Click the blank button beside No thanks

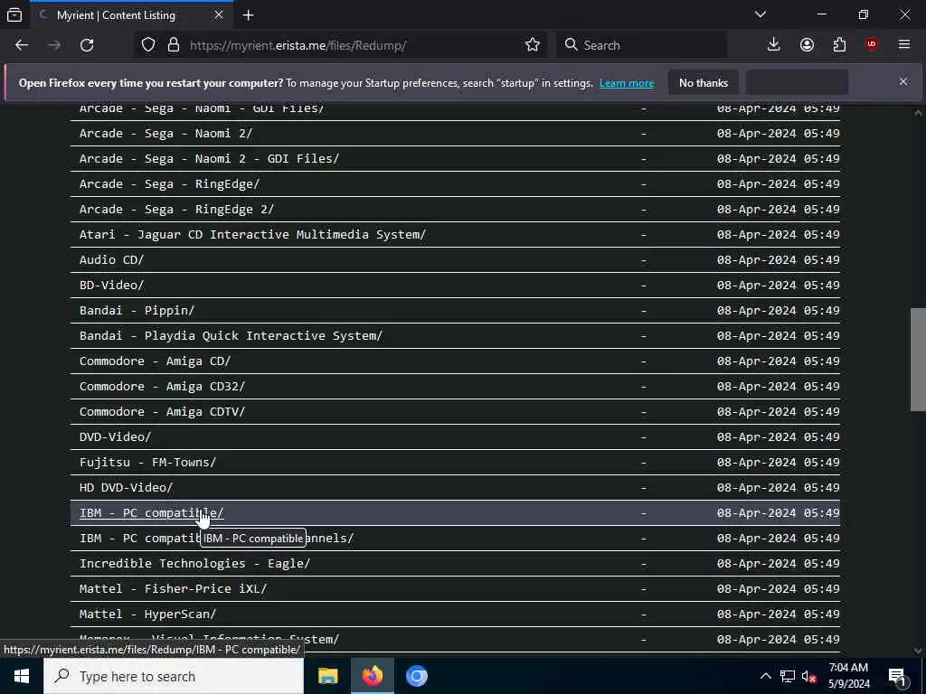tap(798, 82)
